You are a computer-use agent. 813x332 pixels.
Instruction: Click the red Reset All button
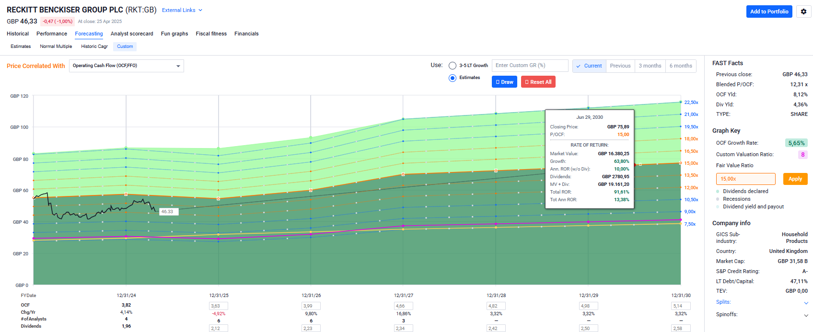tap(538, 82)
